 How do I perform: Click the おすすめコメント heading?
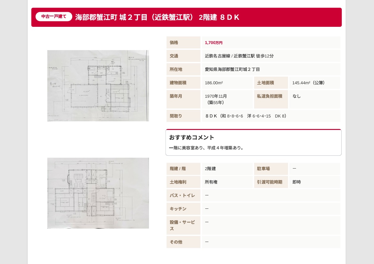click(x=191, y=137)
